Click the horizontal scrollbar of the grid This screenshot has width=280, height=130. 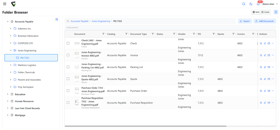pos(146,126)
